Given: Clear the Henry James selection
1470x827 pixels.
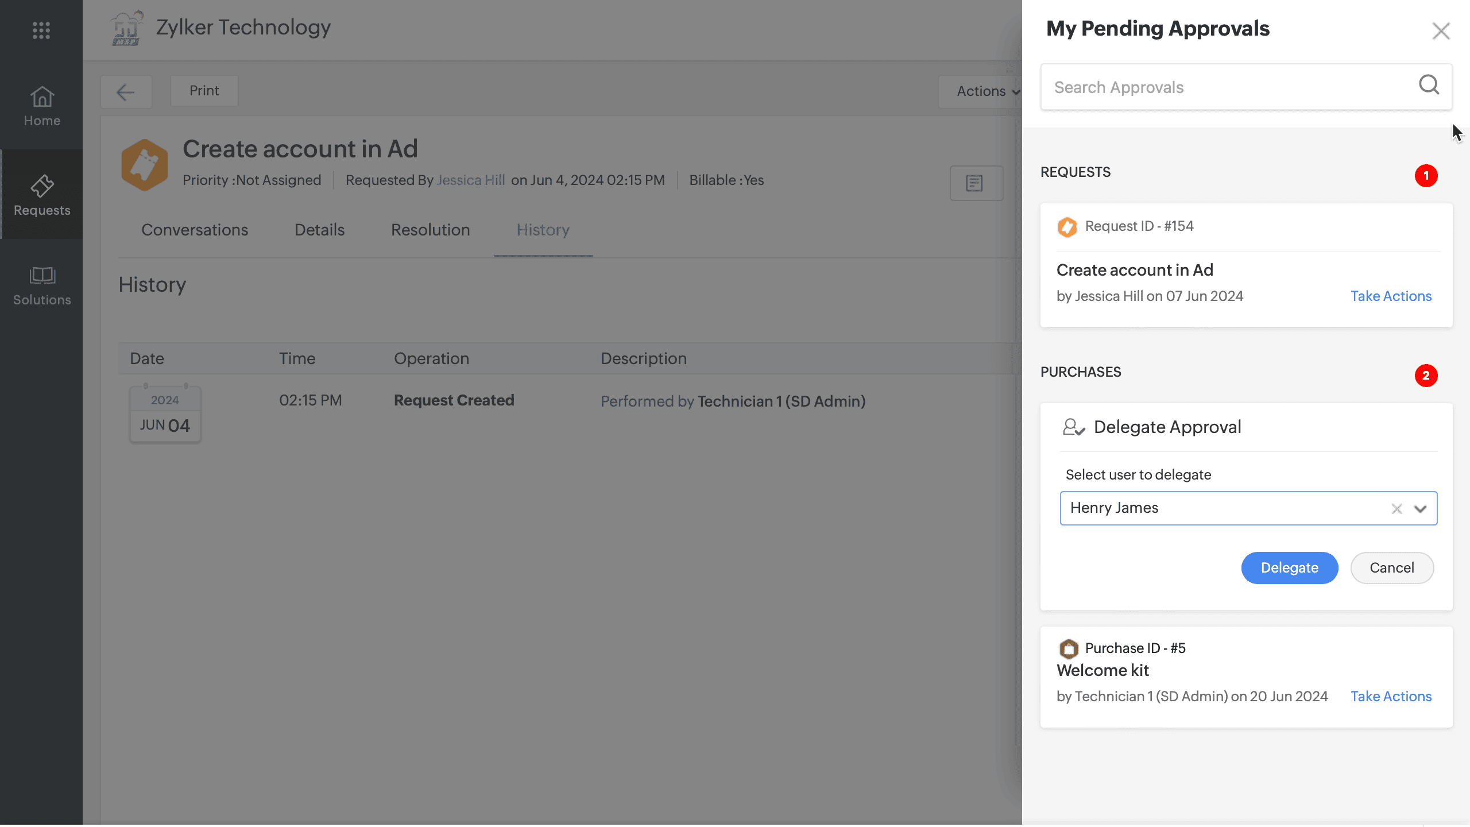Looking at the screenshot, I should coord(1396,509).
